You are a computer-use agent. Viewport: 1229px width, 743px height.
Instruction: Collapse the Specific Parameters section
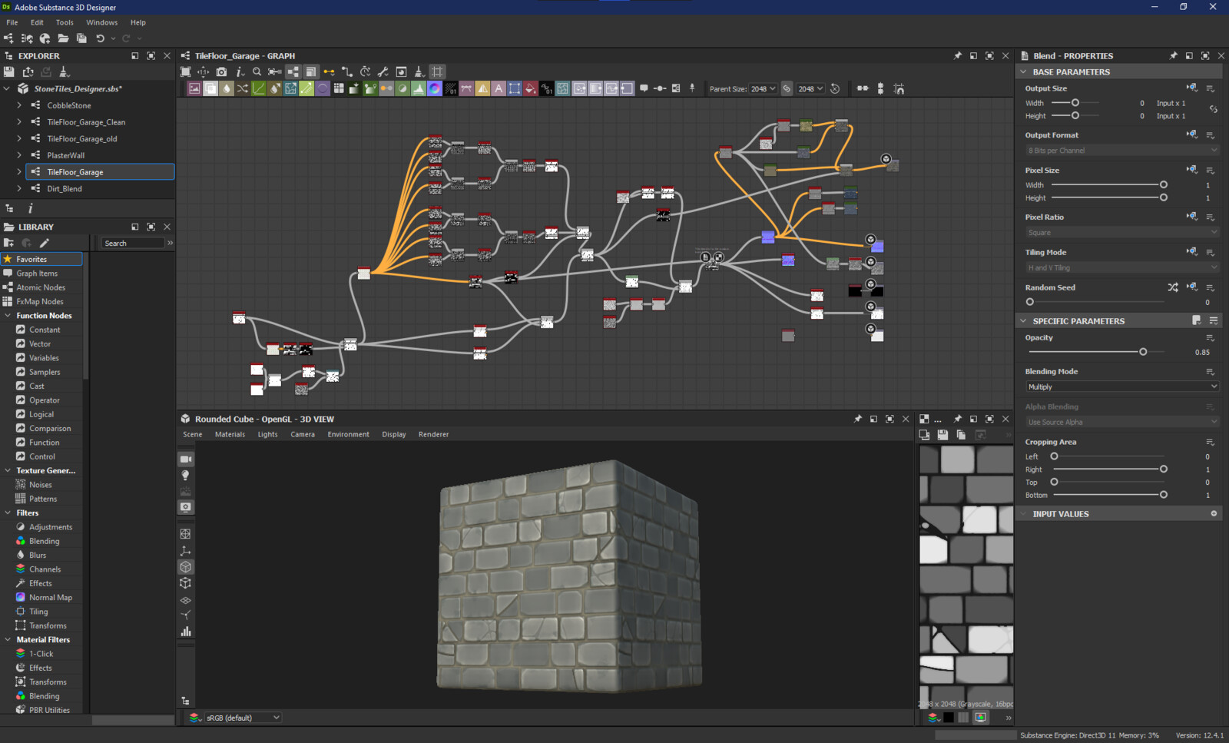point(1023,321)
